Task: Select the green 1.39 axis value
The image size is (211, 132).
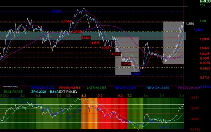Action: coord(203,21)
